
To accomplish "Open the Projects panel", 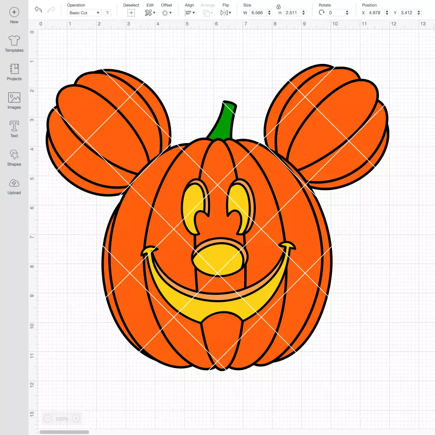I will (x=14, y=72).
